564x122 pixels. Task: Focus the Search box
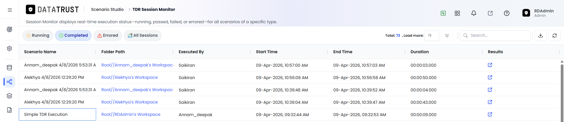495,36
